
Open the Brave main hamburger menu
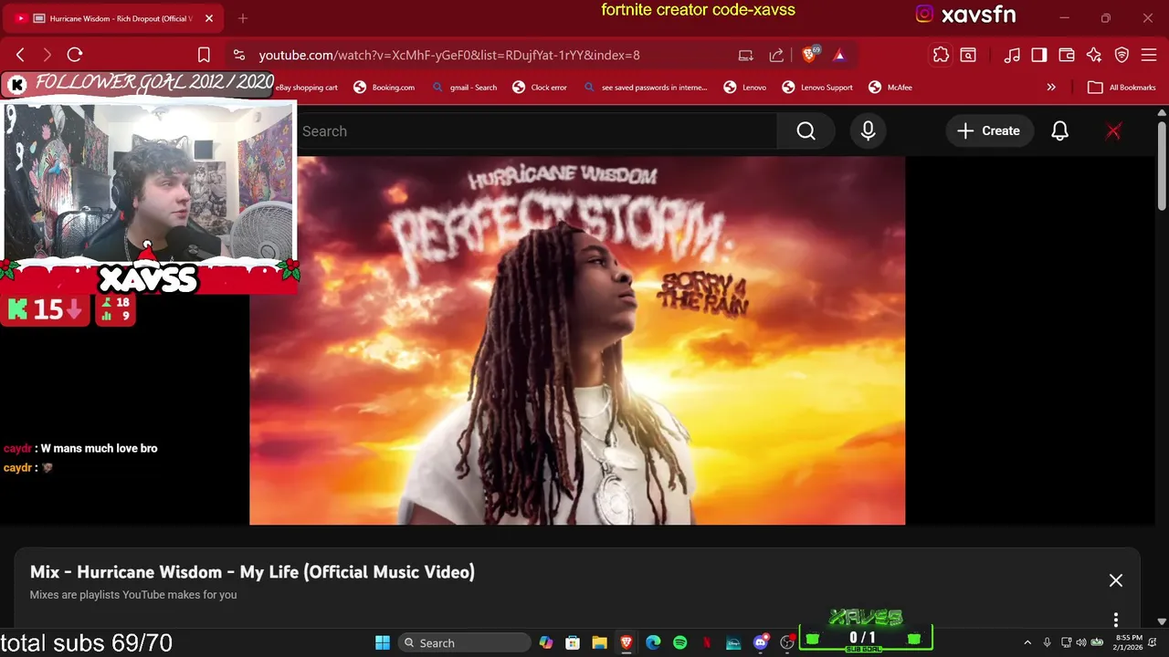[x=1149, y=55]
